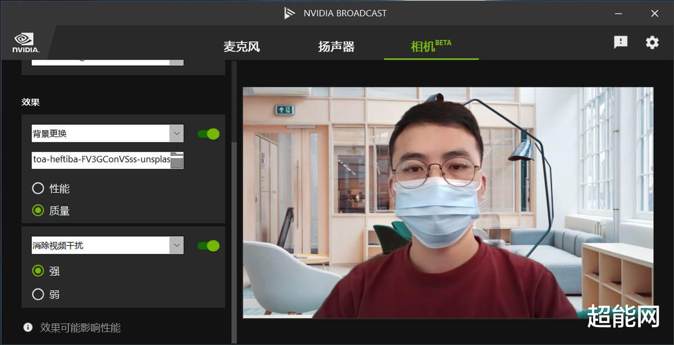Click the background image filename field
Image resolution: width=674 pixels, height=345 pixels.
[101, 160]
